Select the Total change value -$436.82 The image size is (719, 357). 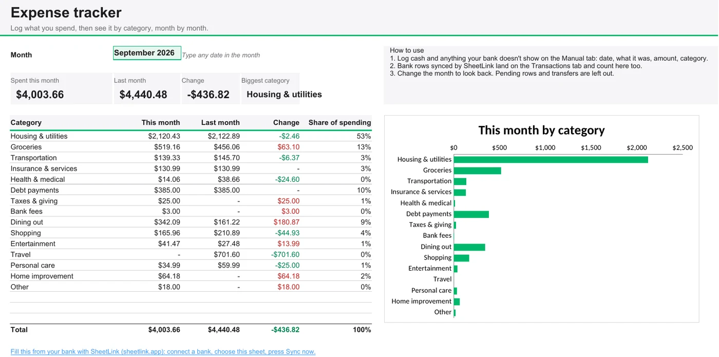click(285, 330)
